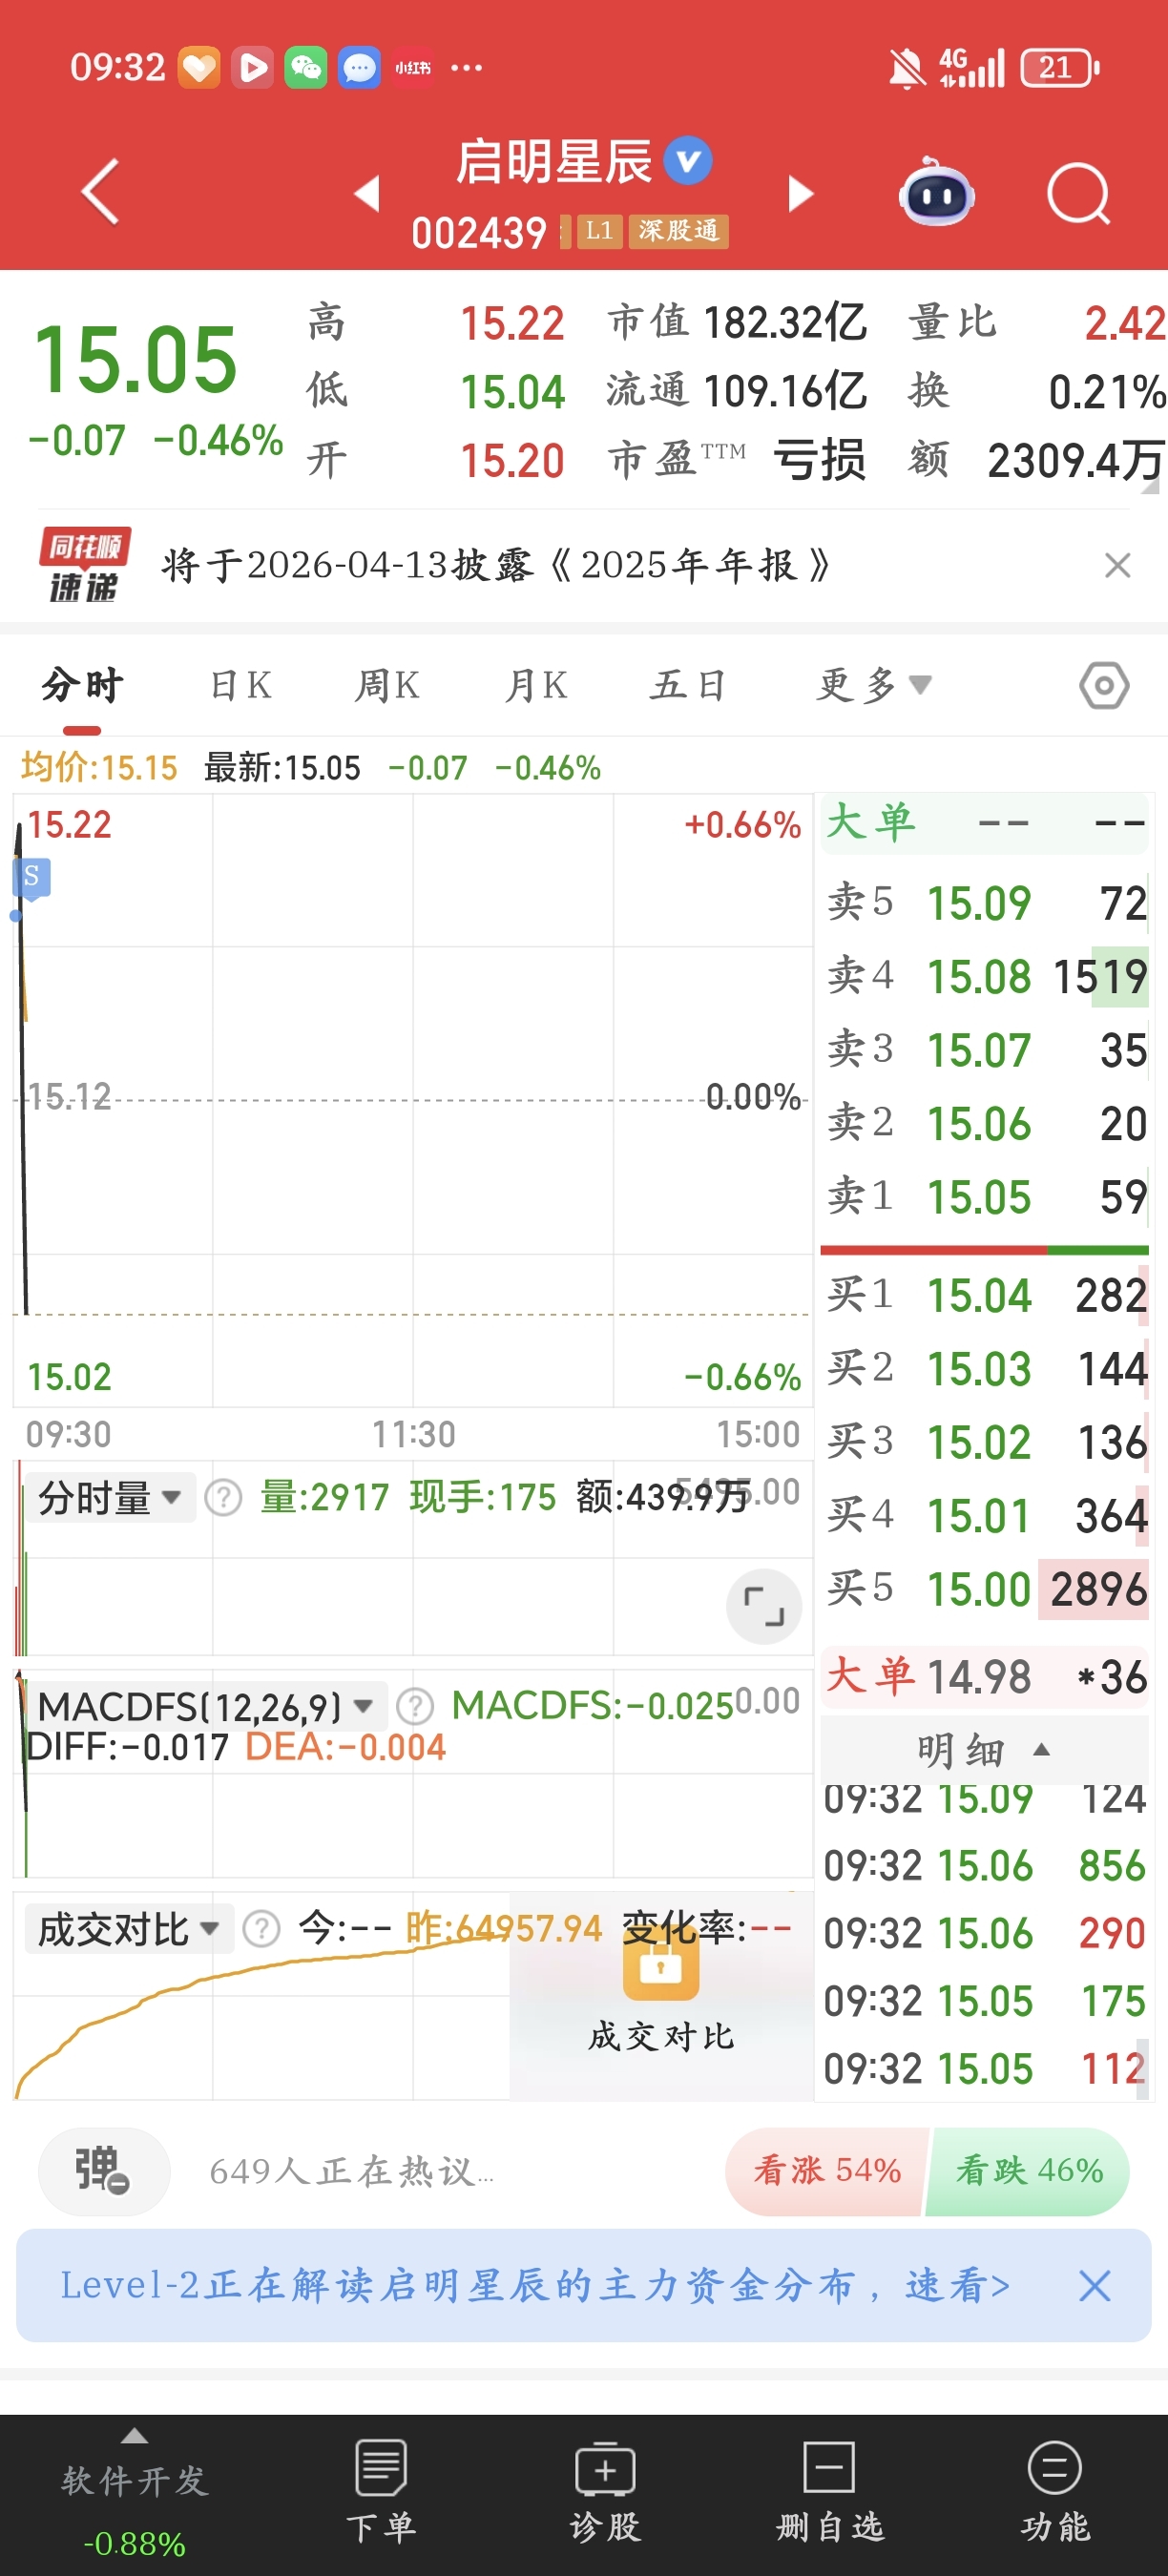The height and width of the screenshot is (2576, 1168).
Task: Tap the buy-sell ratio bar
Action: coord(984,1250)
